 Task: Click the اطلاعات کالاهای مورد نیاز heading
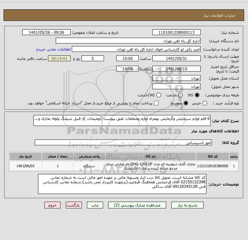coord(215,131)
